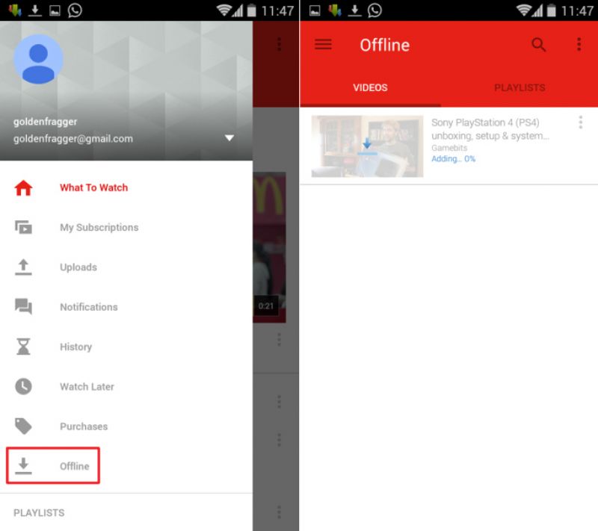598x531 pixels.
Task: Tap the History hourglass icon
Action: [24, 347]
